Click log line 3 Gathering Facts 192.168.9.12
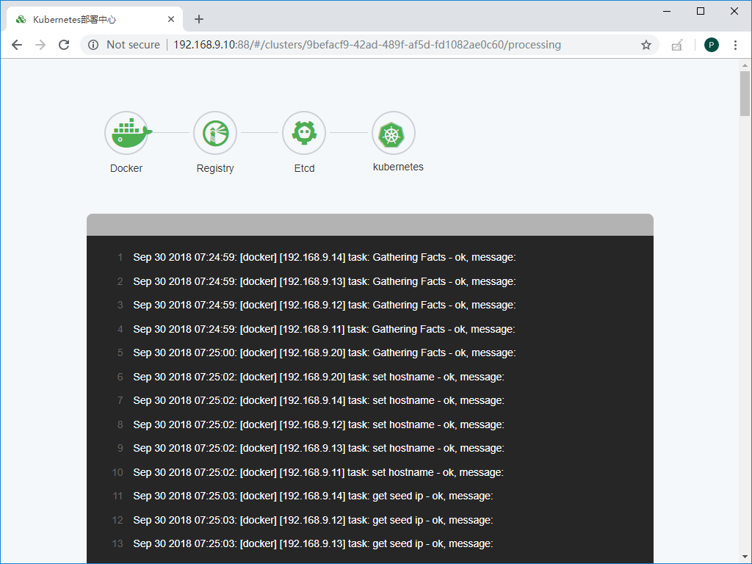752x564 pixels. 324,305
